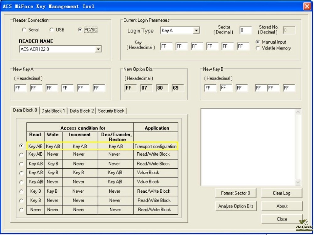Expand the Login Type combo box
Screen dimensions: 314x235
(x=196, y=31)
